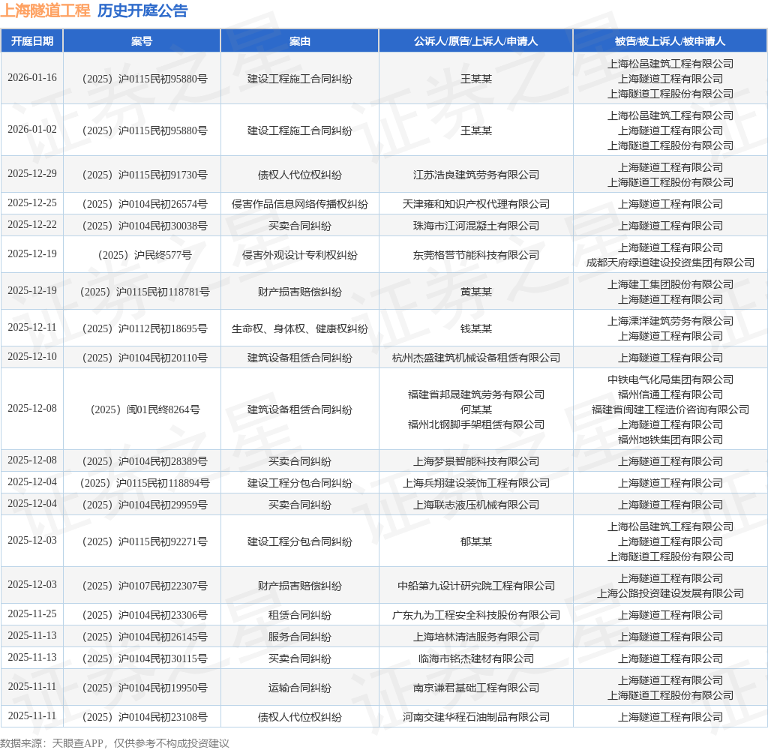Viewport: 768px width, 750px height.
Task: Select case number 沪0104民初29959号
Action: [145, 505]
